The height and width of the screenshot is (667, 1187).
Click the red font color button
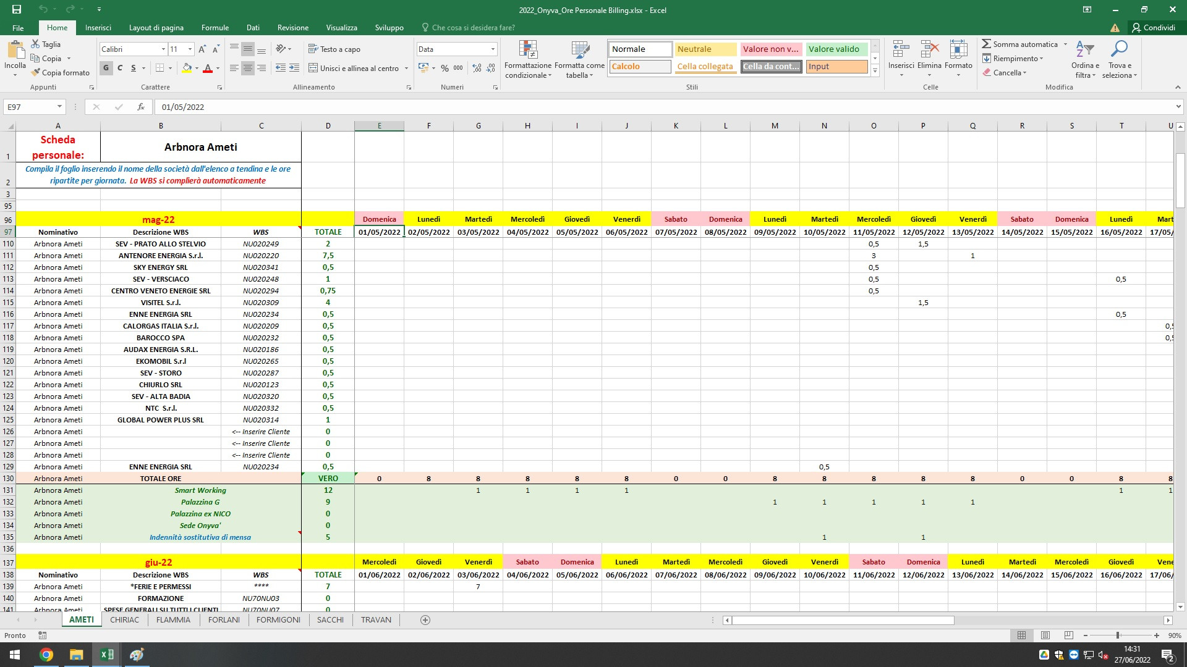point(208,68)
